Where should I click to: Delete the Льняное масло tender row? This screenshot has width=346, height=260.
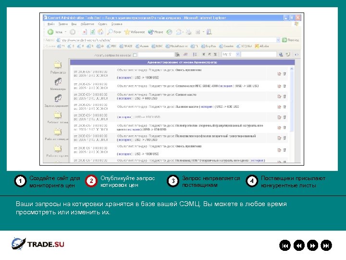pos(284,107)
